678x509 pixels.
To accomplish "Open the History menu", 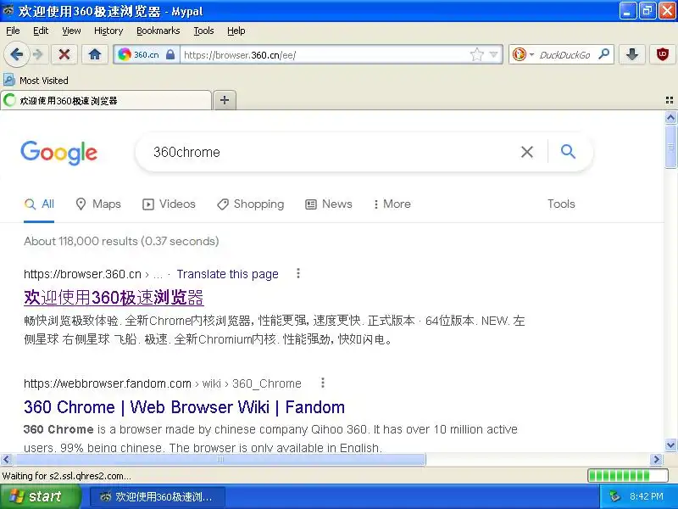I will point(108,31).
